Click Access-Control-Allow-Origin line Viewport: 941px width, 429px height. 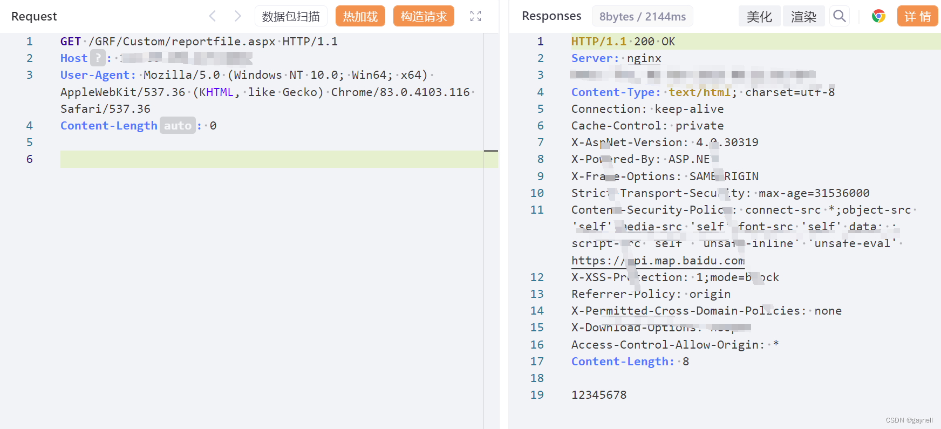tap(675, 344)
